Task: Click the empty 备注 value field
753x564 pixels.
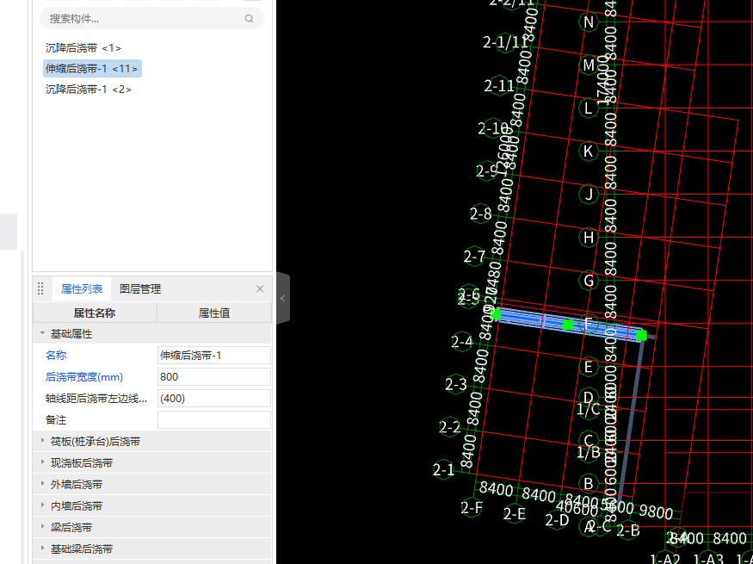Action: (x=214, y=420)
